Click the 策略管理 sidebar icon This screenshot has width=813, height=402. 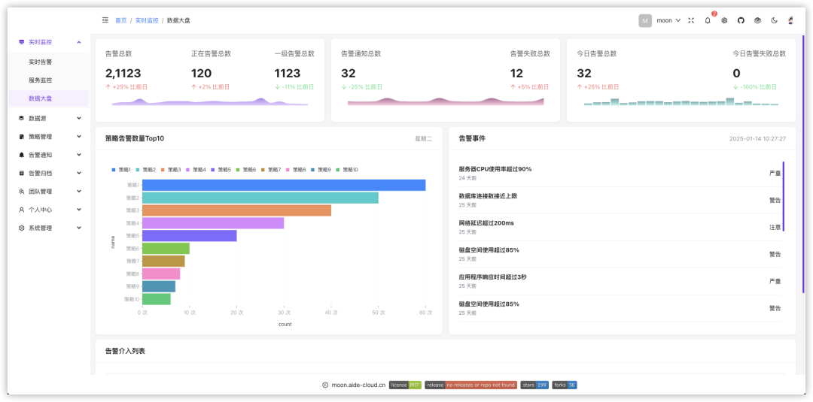pyautogui.click(x=21, y=137)
